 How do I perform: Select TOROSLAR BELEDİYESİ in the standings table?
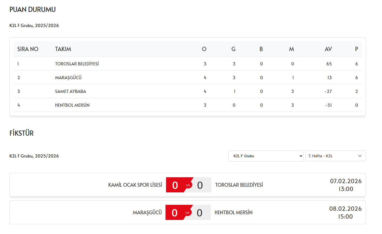[x=77, y=64]
